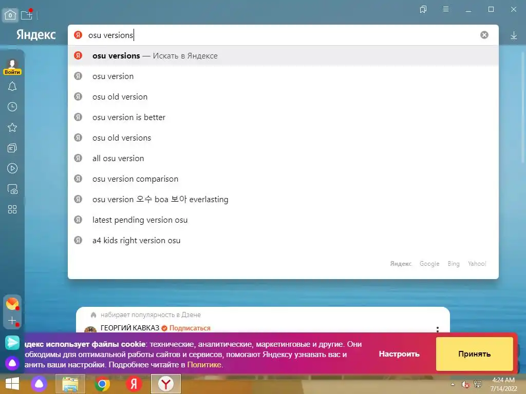This screenshot has height=394, width=526.
Task: Open a new tab with plus icon
Action: coord(27,15)
